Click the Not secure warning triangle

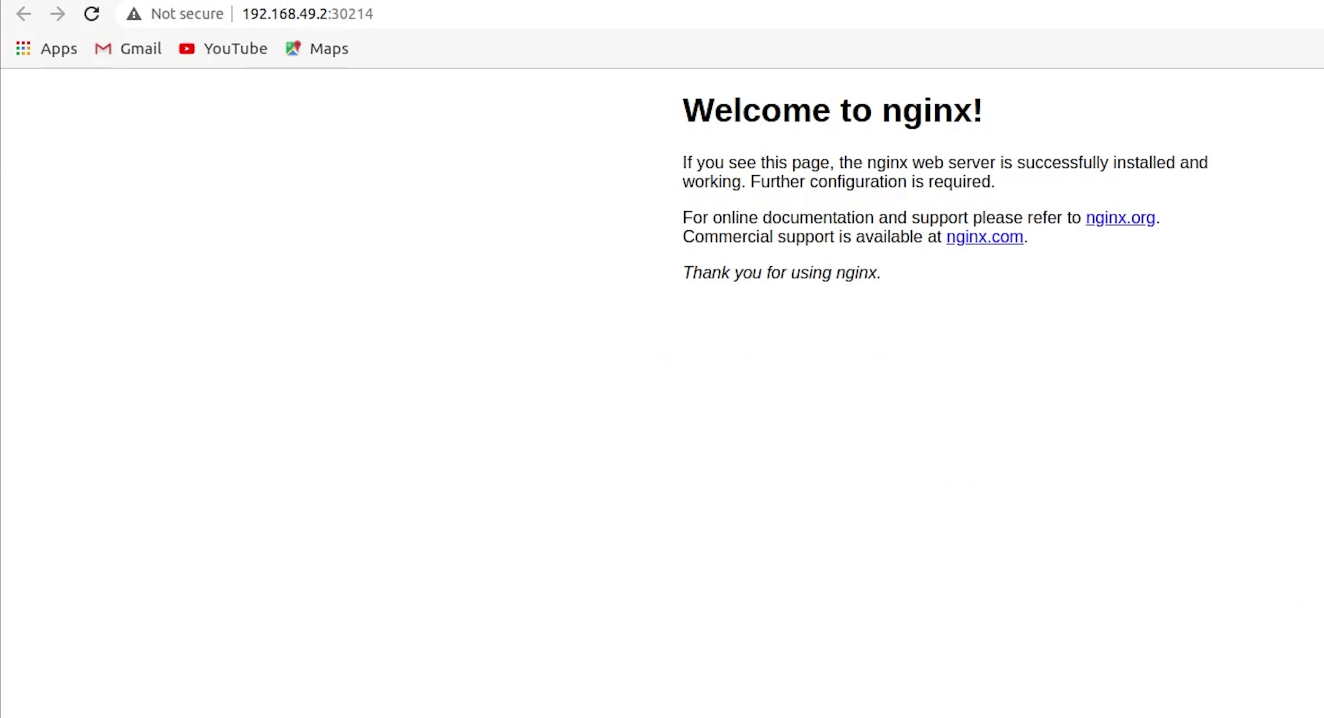point(134,14)
